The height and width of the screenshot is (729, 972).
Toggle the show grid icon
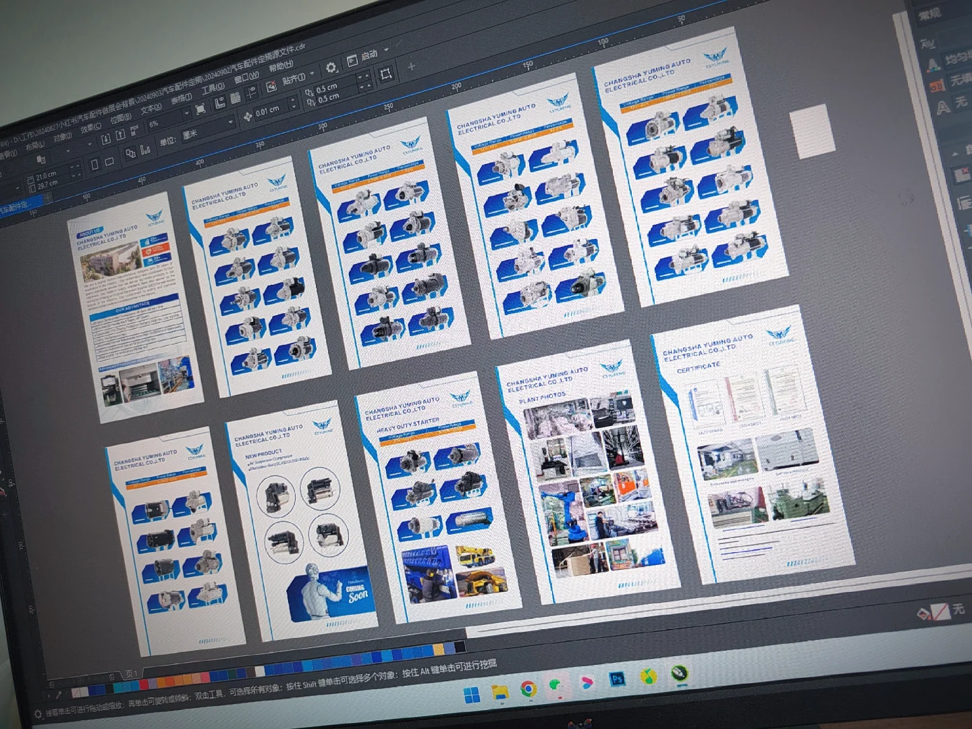(236, 98)
